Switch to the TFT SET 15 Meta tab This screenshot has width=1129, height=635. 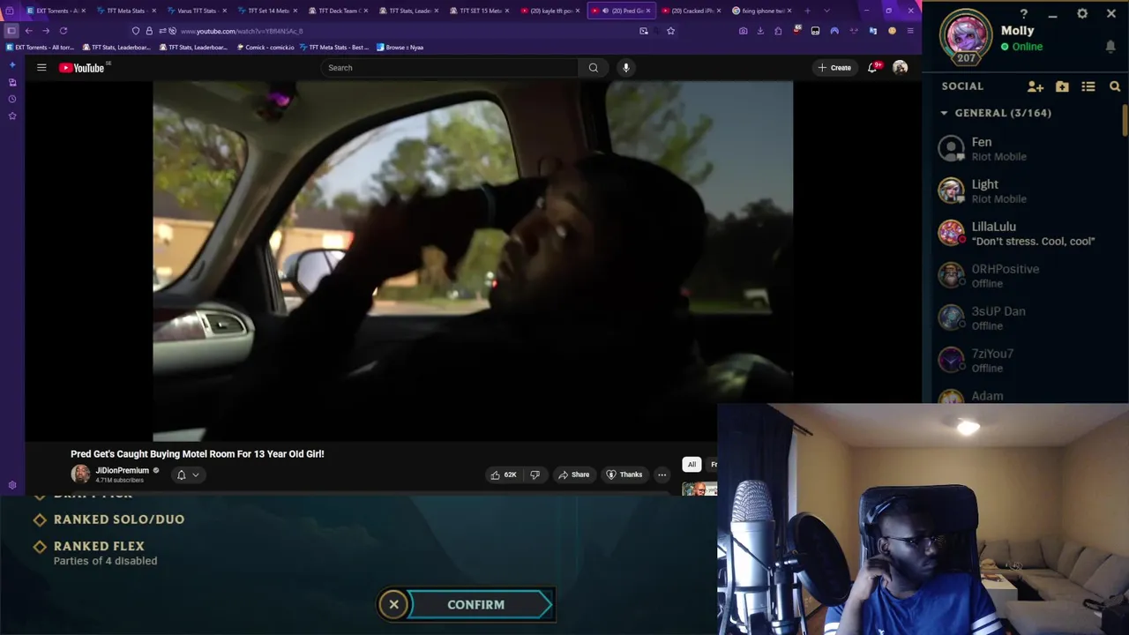click(479, 11)
